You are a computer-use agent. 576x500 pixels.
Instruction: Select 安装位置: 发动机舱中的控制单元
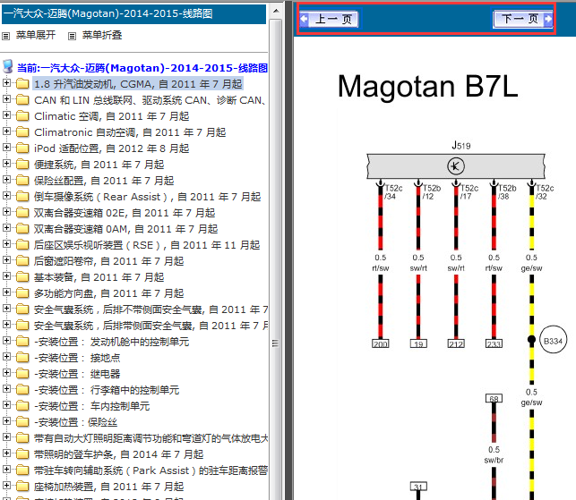(x=112, y=342)
